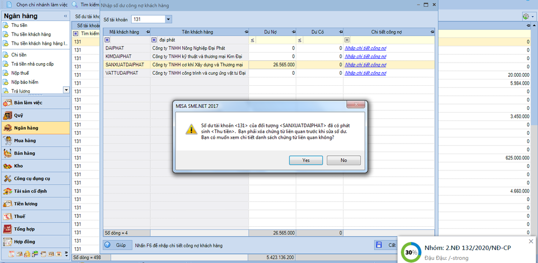The image size is (538, 263).
Task: Click the Tài sản cố định module icon
Action: pos(7,191)
